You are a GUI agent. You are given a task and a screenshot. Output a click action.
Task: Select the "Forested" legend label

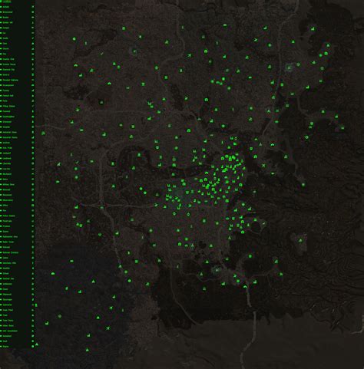[7, 111]
